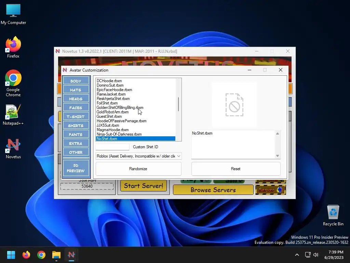This screenshot has height=263, width=350.
Task: Open Firefox desktop shortcut
Action: pos(13,47)
